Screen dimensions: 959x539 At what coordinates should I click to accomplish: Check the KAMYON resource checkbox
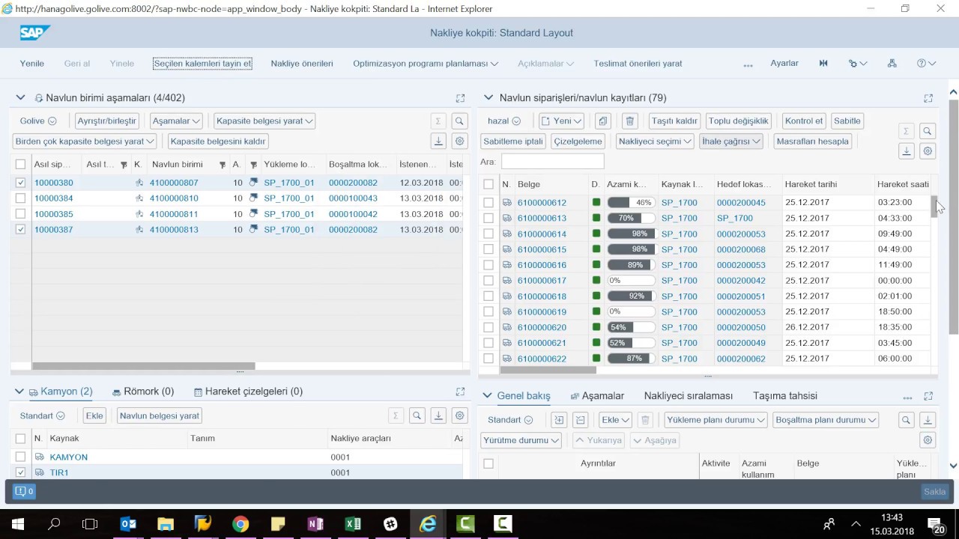[x=20, y=457]
